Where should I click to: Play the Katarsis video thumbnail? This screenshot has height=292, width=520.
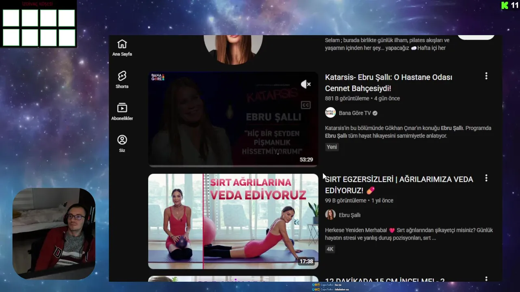point(233,119)
